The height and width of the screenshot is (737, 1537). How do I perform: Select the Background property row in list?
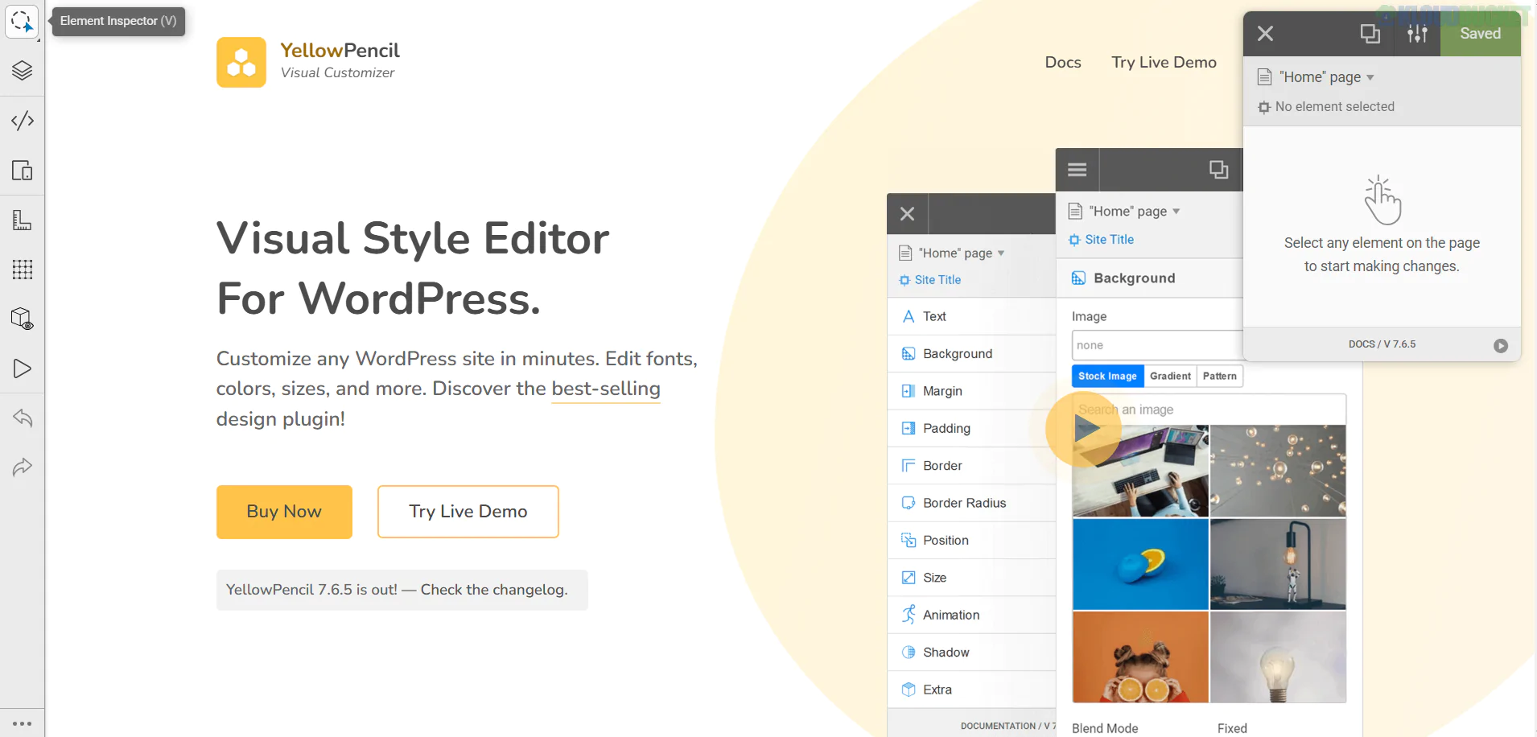pos(971,354)
